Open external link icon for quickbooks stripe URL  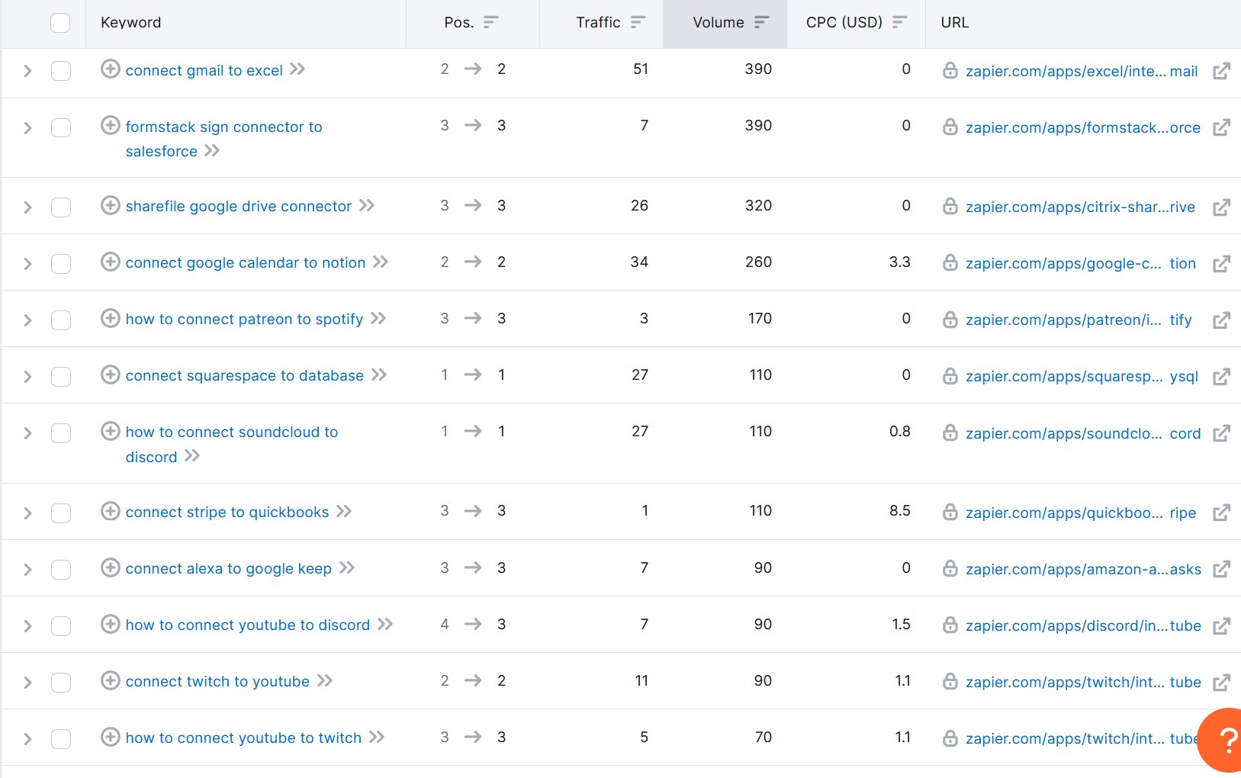pos(1221,513)
